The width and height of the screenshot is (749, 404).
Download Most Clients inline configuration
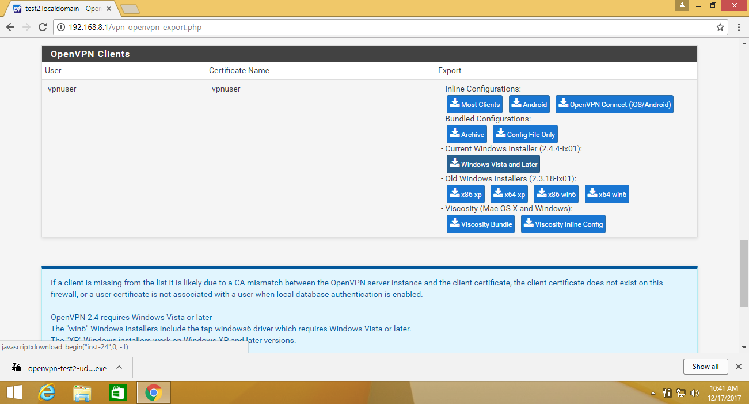[x=474, y=104]
